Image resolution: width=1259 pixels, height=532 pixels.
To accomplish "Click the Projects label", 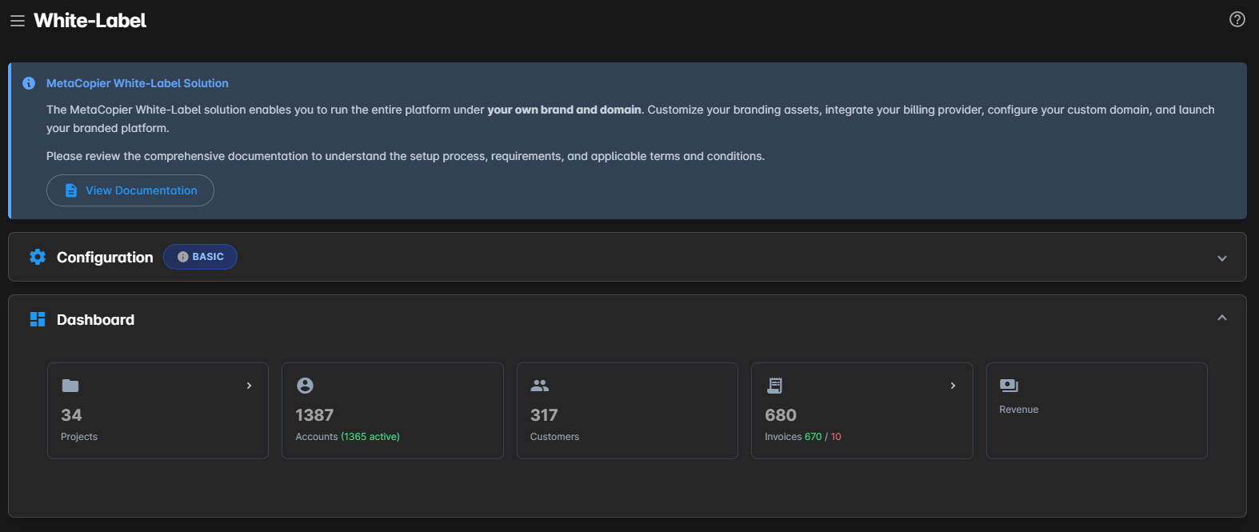I will 79,437.
